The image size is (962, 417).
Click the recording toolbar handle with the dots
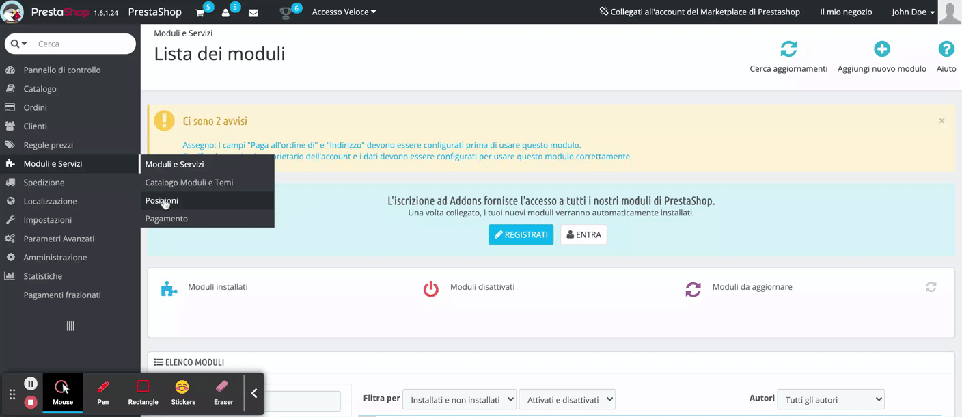[12, 394]
